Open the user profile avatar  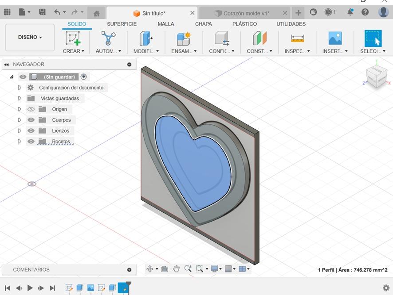coord(383,12)
